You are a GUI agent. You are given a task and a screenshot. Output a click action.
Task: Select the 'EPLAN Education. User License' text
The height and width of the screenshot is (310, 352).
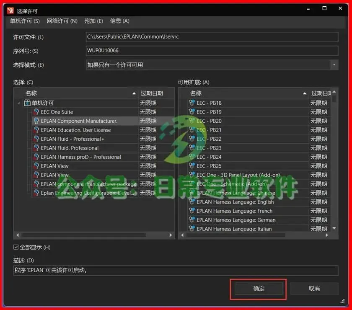pos(76,130)
